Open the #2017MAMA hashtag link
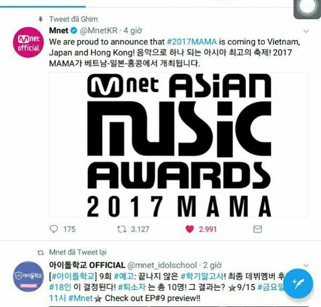321x307 pixels. coord(192,42)
